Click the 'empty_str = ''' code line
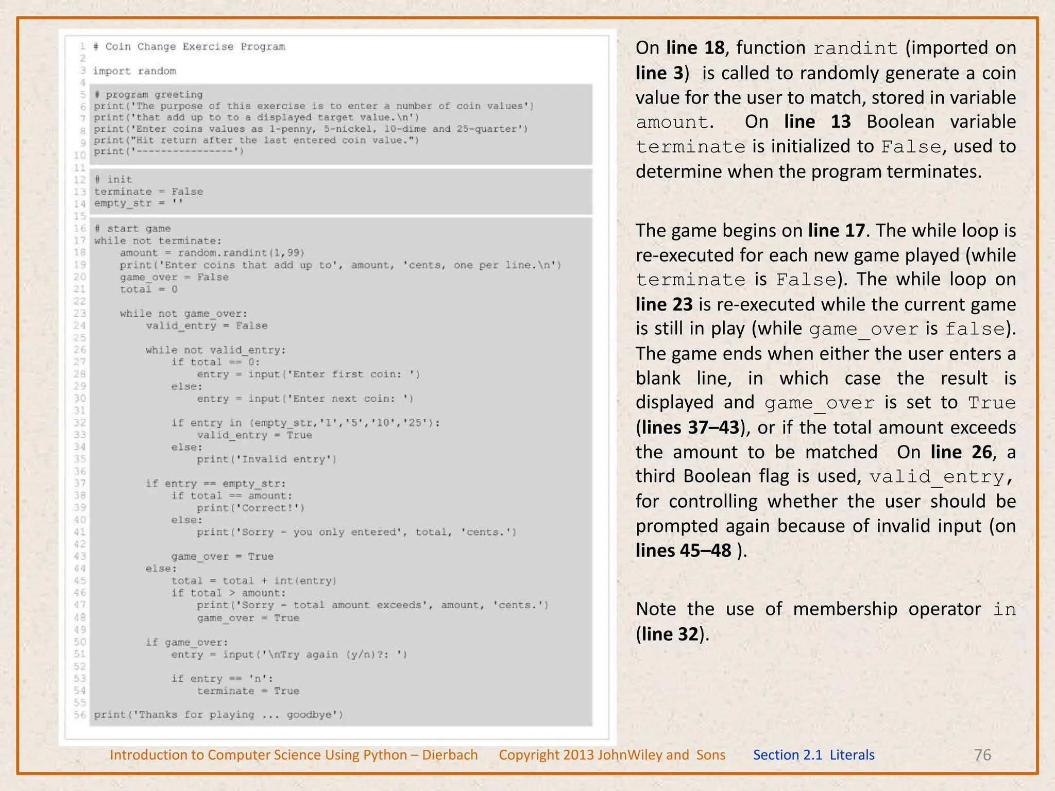This screenshot has height=791, width=1055. click(x=139, y=203)
